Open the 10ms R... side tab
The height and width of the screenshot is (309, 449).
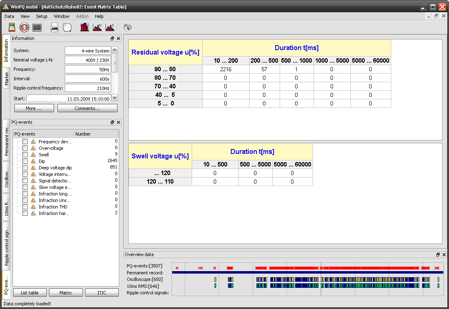(x=6, y=207)
